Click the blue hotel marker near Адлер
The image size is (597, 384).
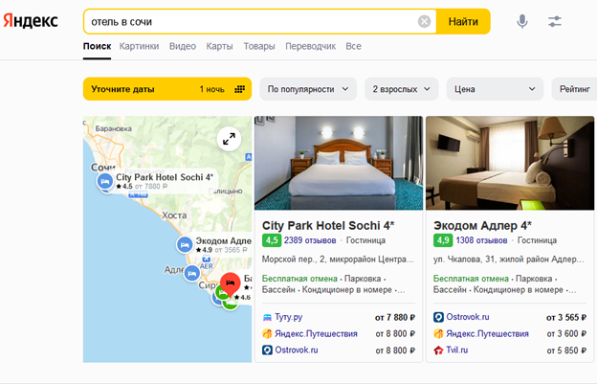[x=191, y=273]
